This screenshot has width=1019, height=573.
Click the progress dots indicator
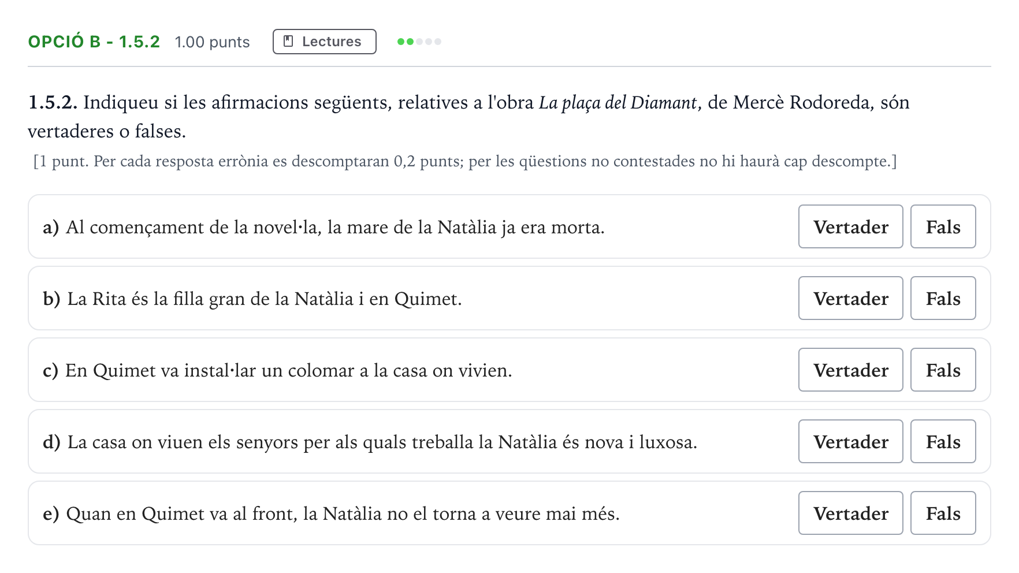419,42
